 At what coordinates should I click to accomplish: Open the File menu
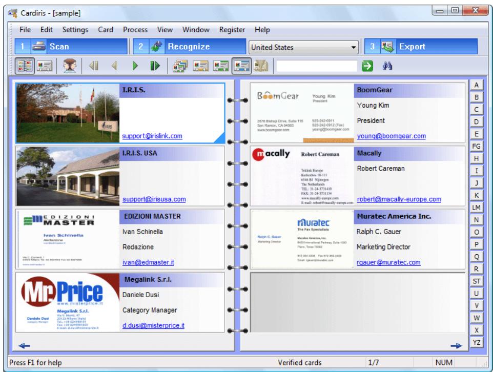point(25,30)
